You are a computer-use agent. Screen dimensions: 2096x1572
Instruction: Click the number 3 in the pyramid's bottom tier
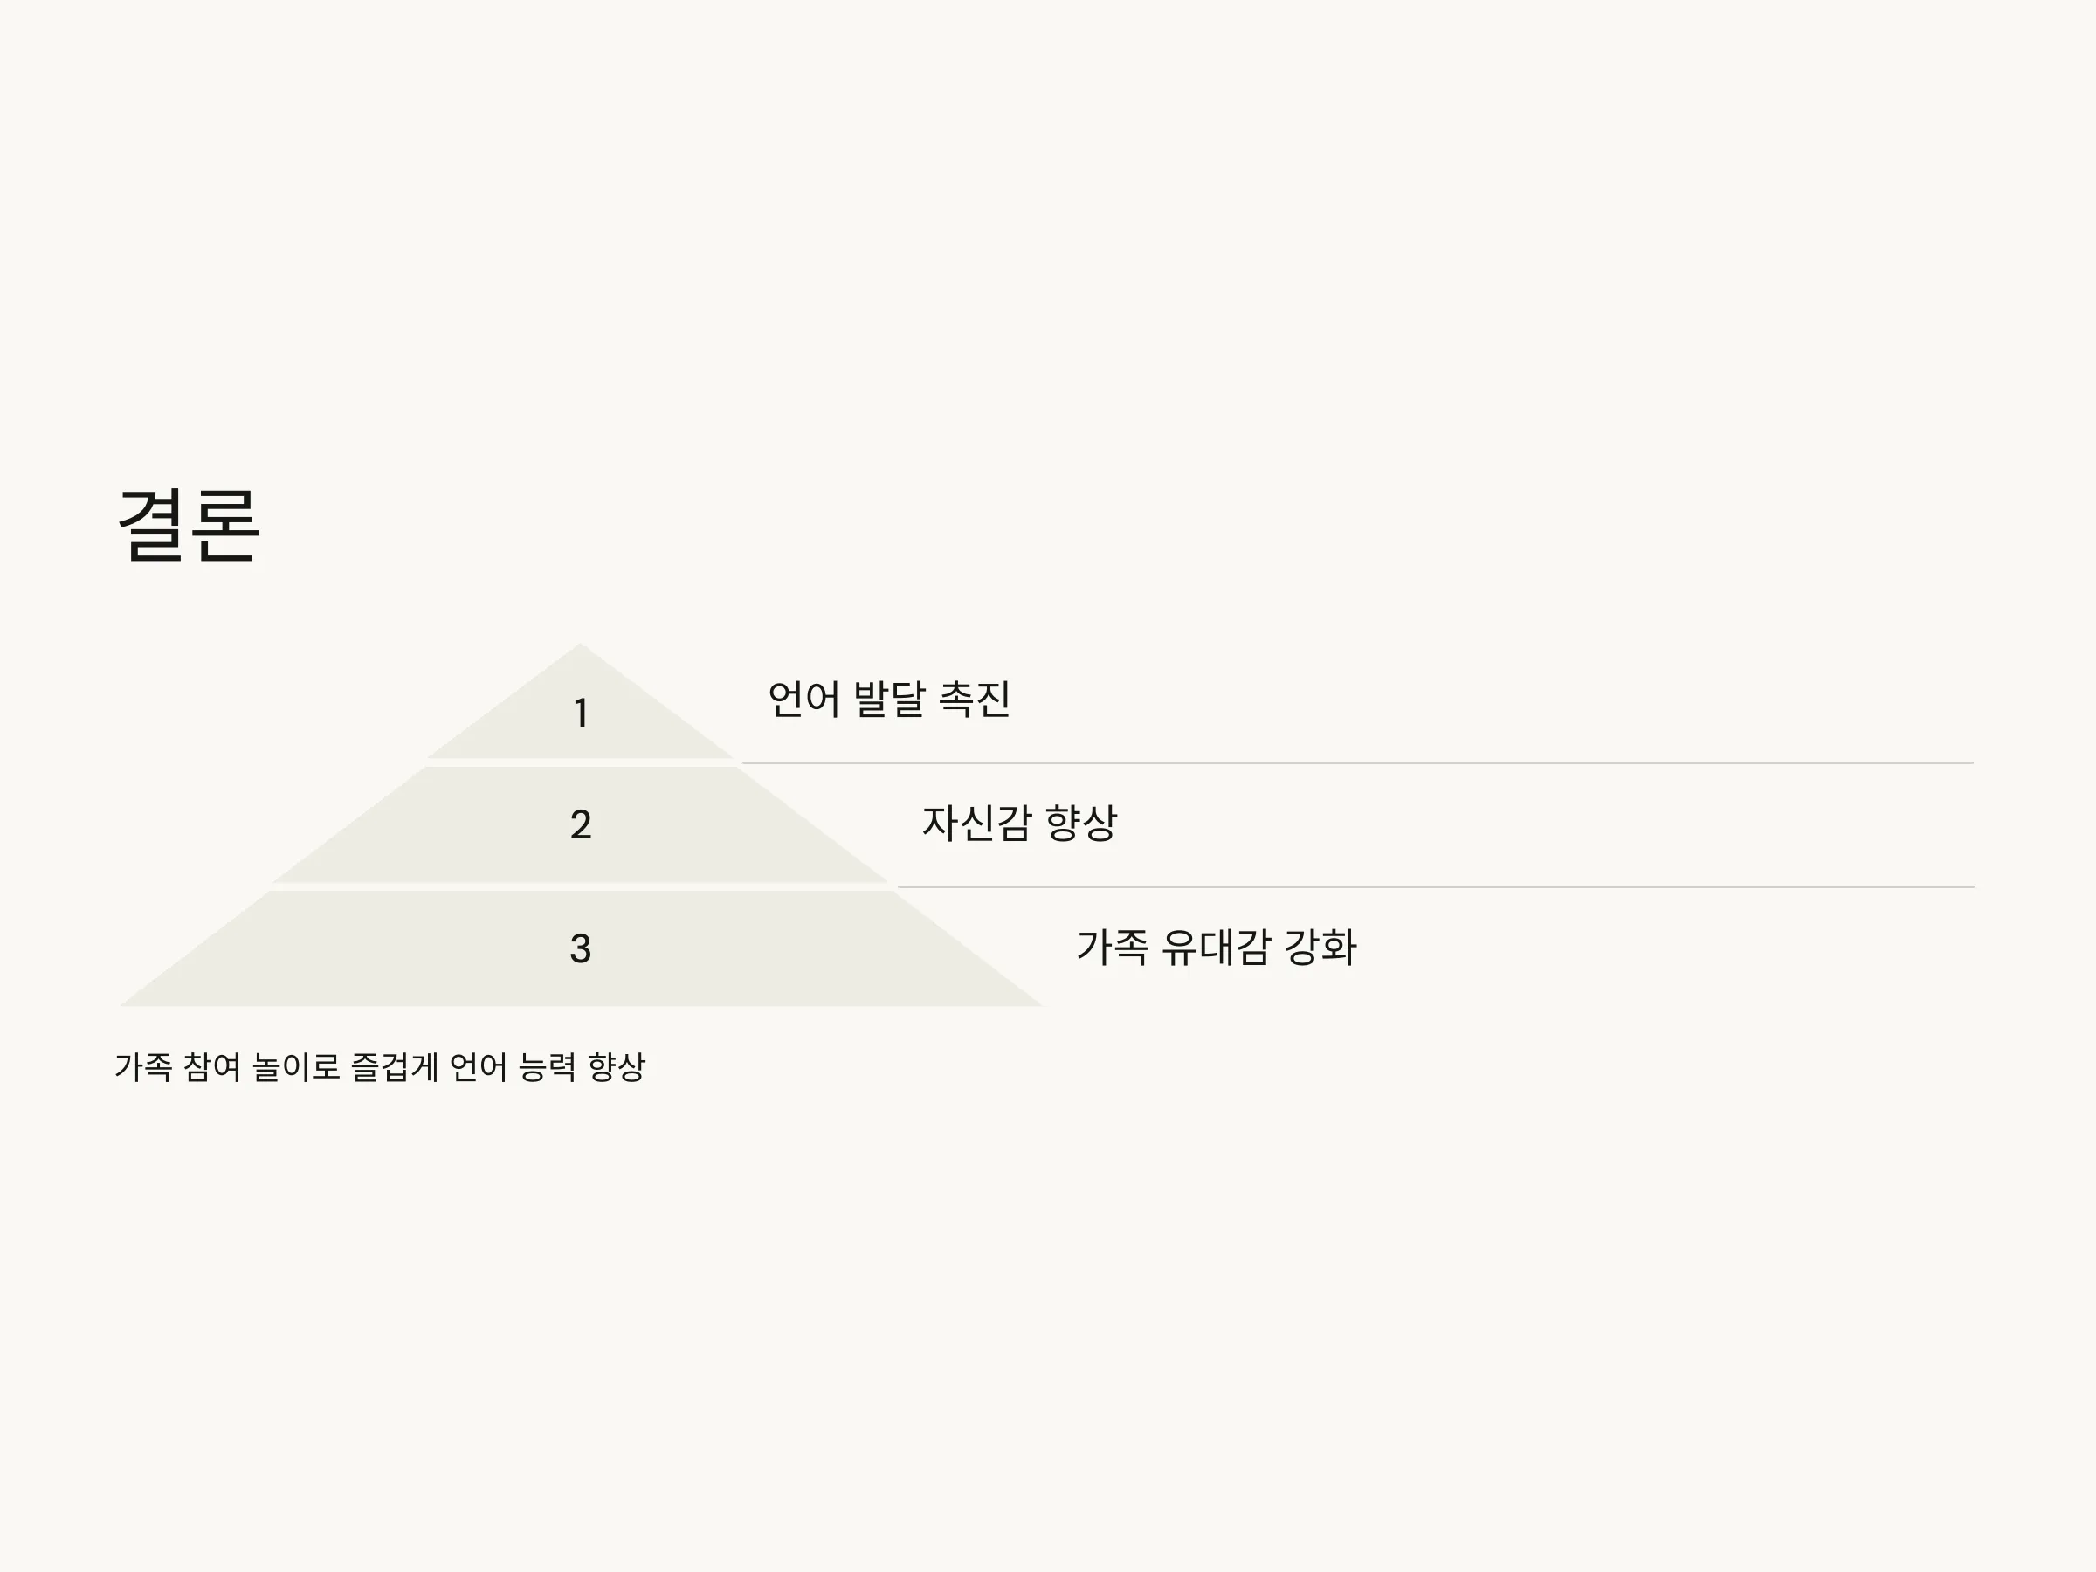[581, 948]
